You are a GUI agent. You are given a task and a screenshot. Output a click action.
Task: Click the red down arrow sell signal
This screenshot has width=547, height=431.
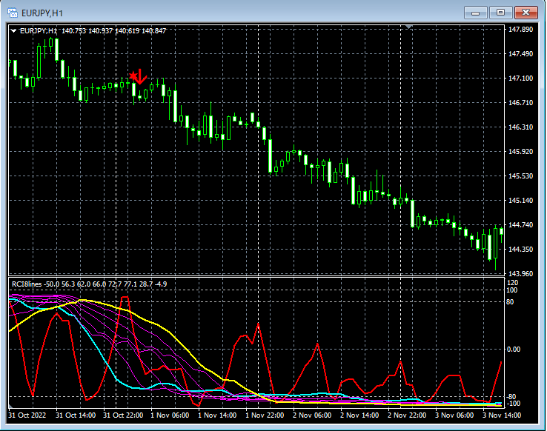tap(140, 76)
